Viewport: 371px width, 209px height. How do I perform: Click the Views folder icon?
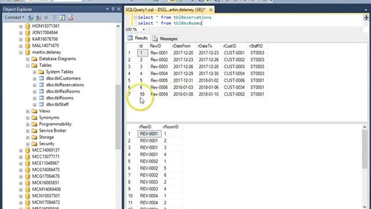point(34,111)
